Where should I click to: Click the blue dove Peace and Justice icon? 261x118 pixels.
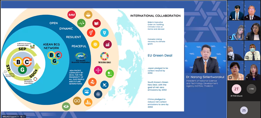(x=104, y=85)
